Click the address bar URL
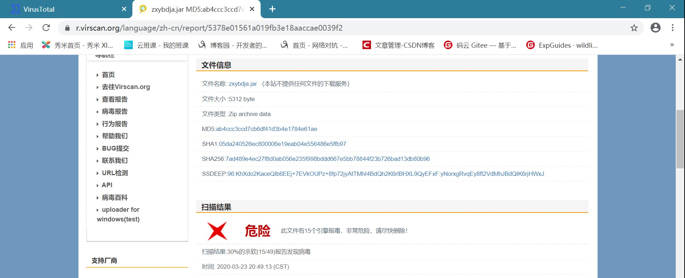The image size is (685, 278). (209, 28)
